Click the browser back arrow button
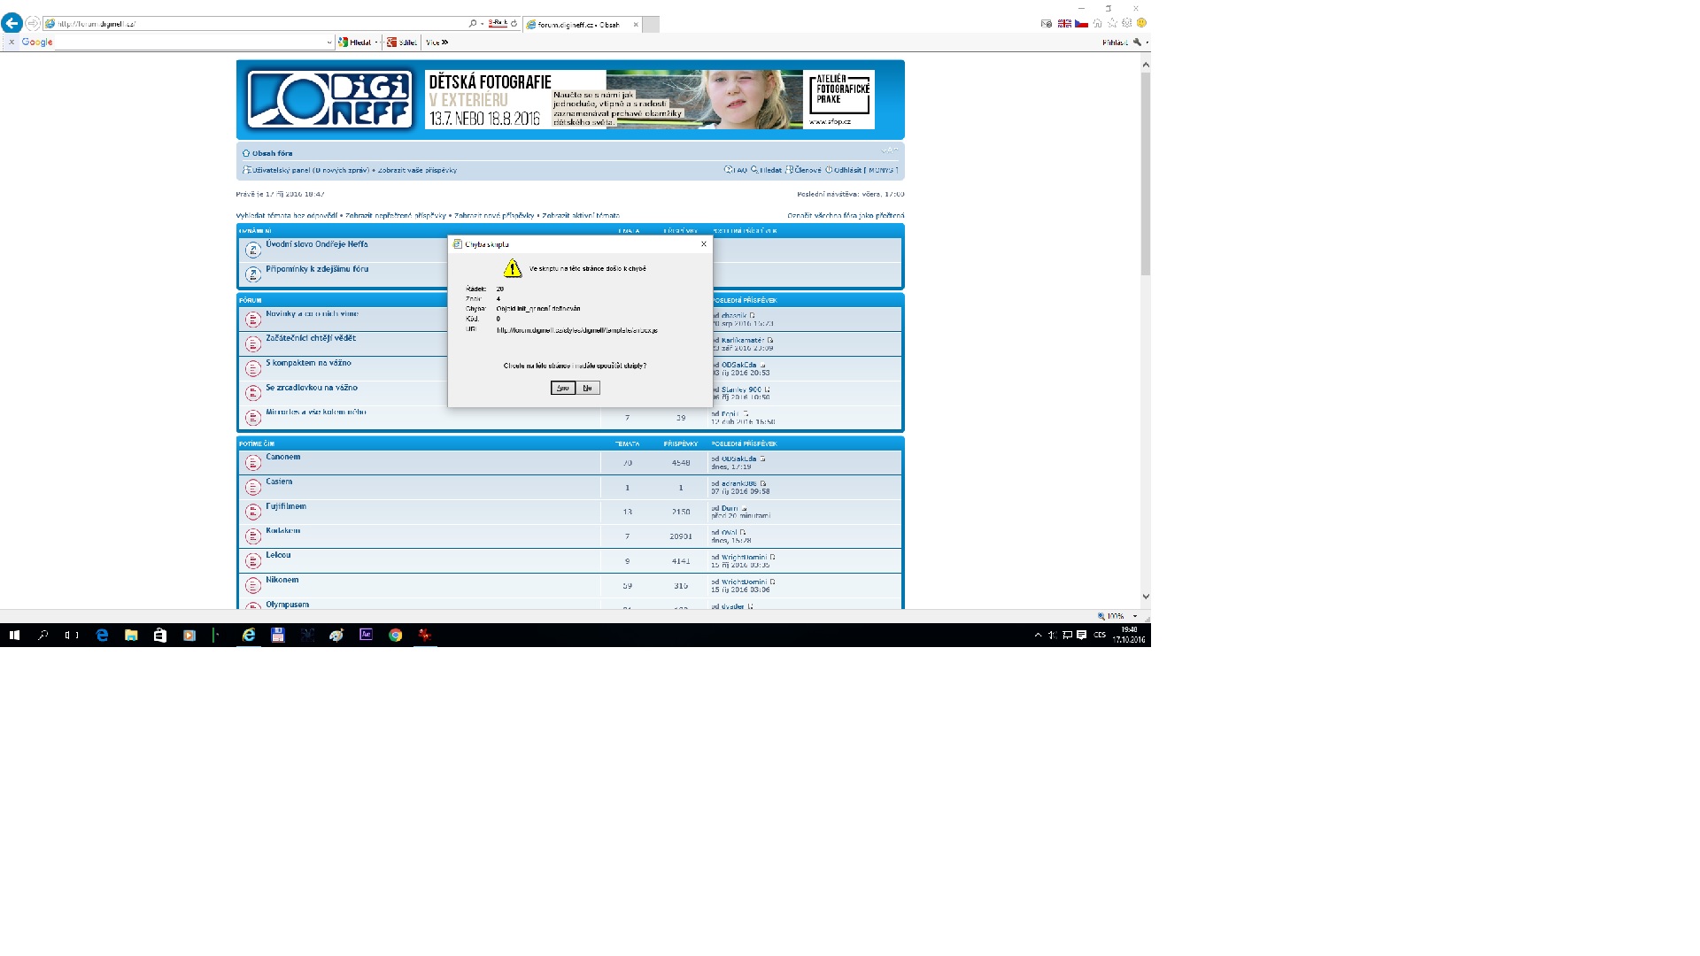 [x=12, y=24]
